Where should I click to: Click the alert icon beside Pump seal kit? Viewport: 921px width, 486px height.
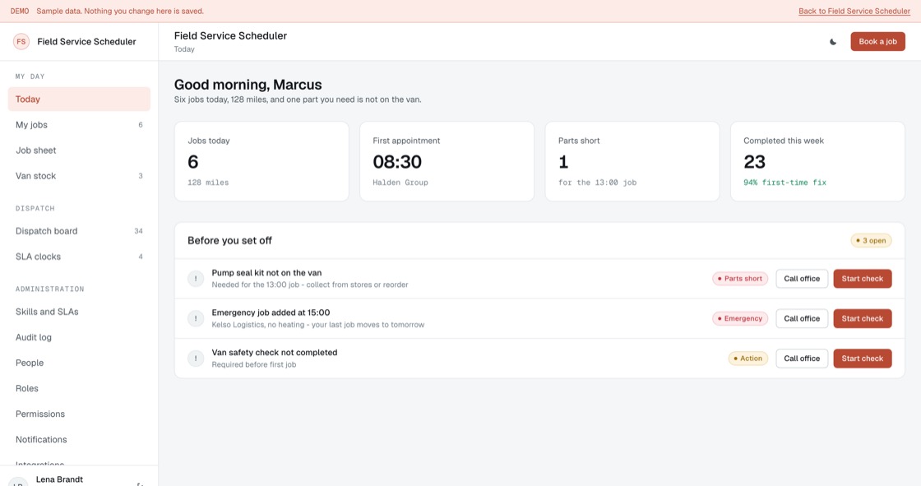click(x=196, y=279)
